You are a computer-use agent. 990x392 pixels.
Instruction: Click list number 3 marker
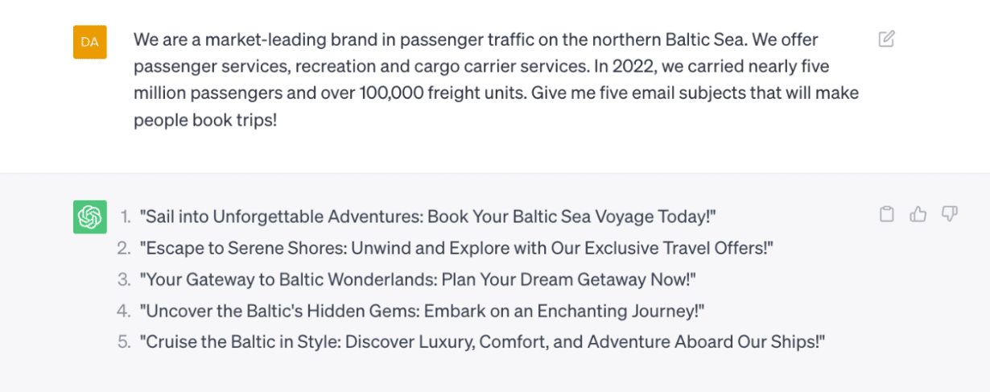pyautogui.click(x=124, y=279)
